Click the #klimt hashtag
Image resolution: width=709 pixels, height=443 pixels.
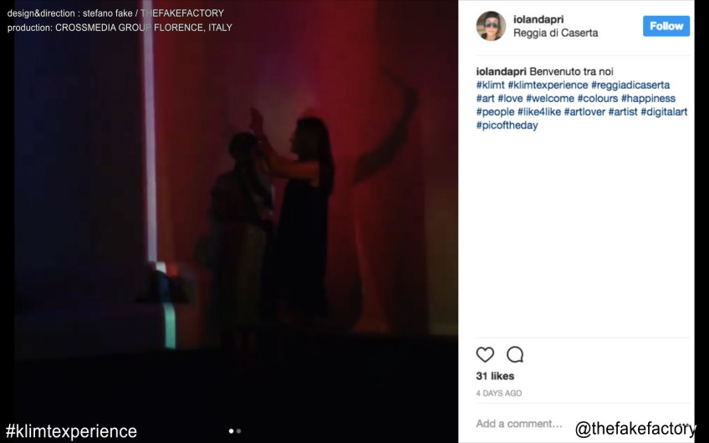(490, 85)
